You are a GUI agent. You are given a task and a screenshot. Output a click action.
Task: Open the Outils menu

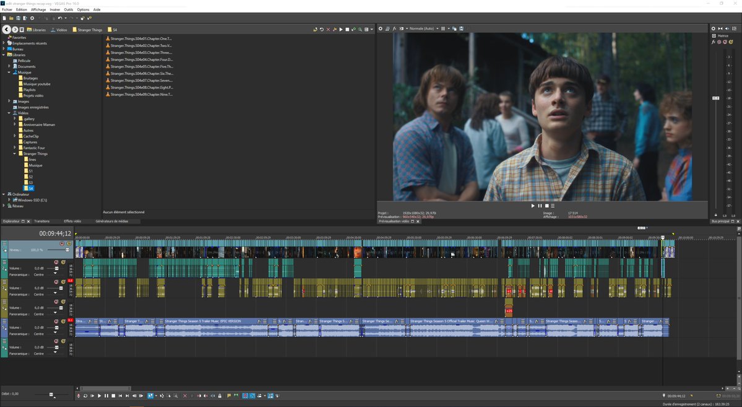click(x=69, y=9)
